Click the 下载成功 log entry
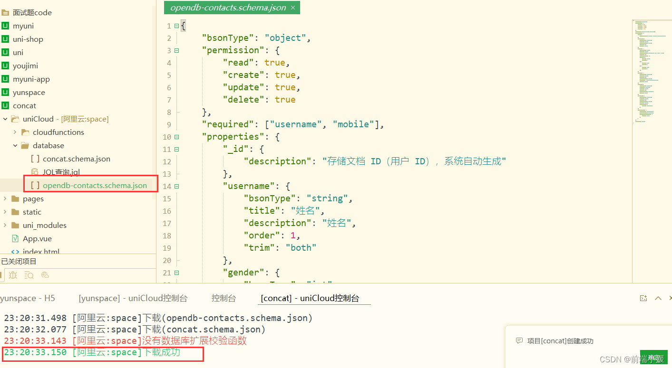The width and height of the screenshot is (672, 368). pyautogui.click(x=92, y=352)
